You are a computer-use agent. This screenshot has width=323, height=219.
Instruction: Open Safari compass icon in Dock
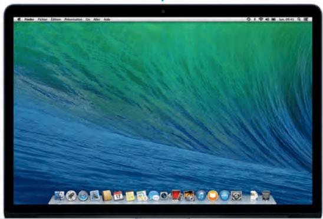point(83,195)
